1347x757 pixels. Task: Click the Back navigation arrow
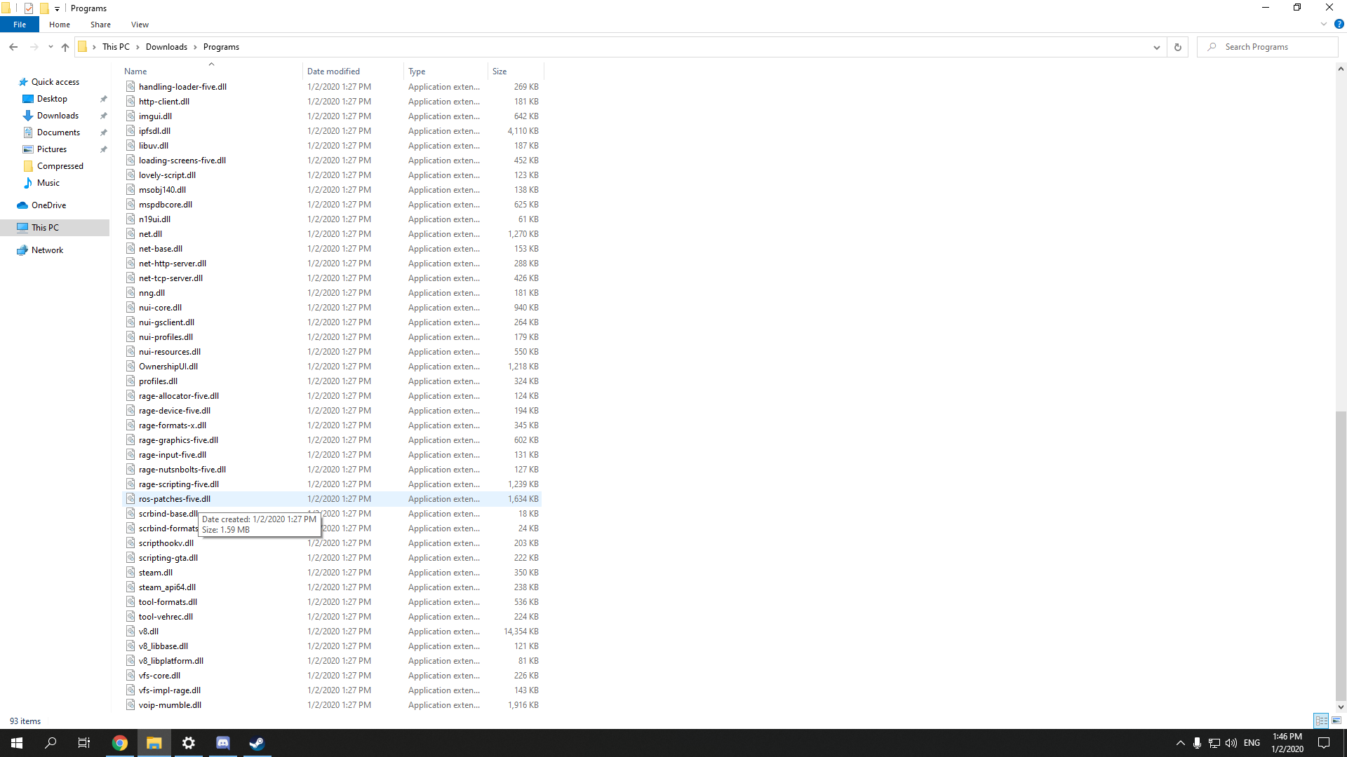pos(13,47)
